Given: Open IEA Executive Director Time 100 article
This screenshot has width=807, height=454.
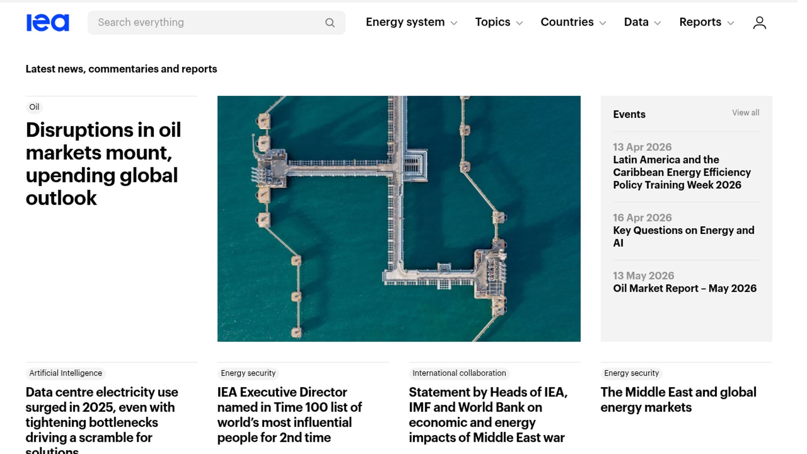Looking at the screenshot, I should click(289, 414).
